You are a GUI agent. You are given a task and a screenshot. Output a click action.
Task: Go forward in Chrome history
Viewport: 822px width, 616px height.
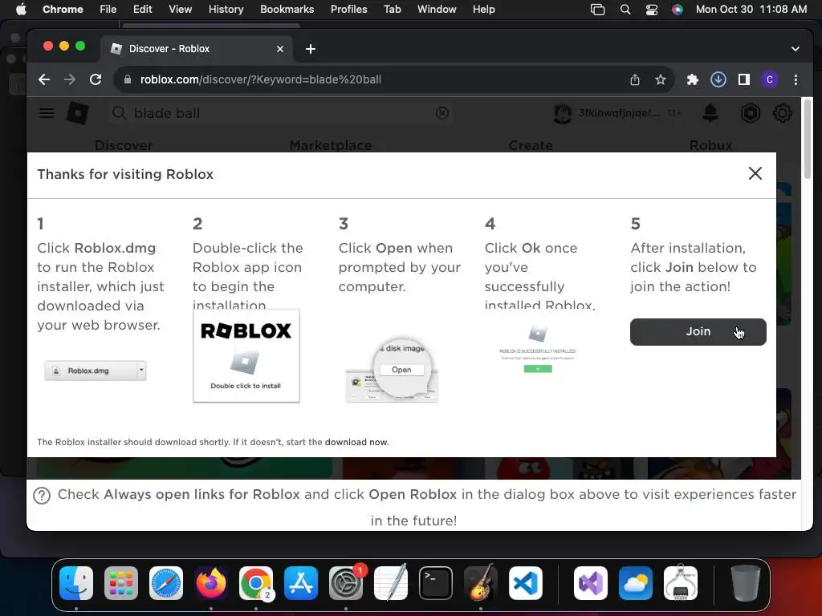69,79
